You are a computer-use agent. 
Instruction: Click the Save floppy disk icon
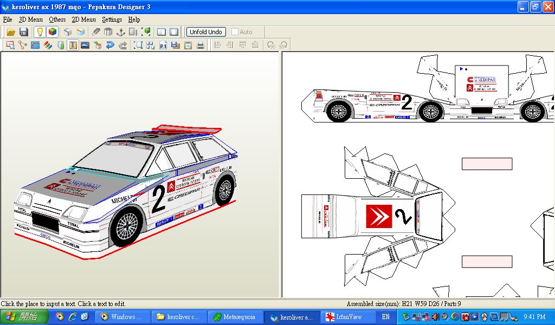click(24, 32)
